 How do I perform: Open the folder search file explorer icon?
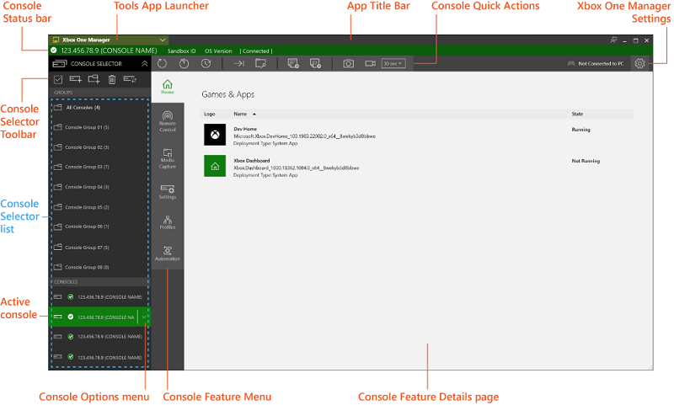260,63
